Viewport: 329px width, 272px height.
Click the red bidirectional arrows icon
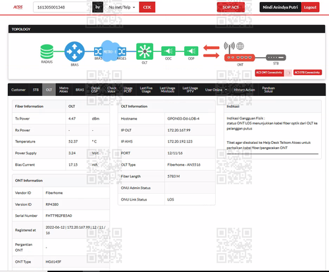(x=211, y=51)
